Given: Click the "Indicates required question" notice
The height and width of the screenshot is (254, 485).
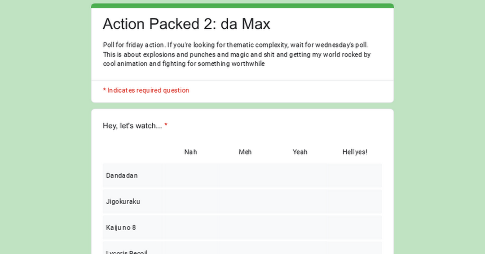Looking at the screenshot, I should [148, 90].
